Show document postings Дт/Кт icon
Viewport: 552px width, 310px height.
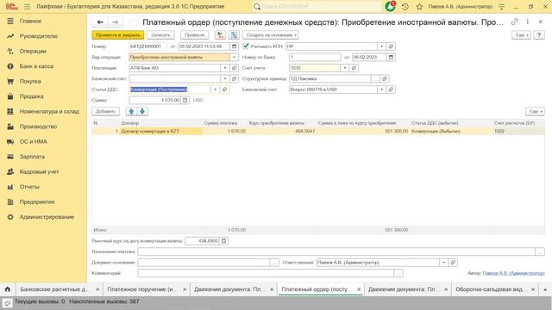tap(220, 34)
